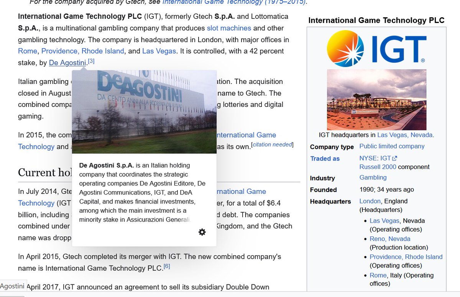
Task: Click the 'Founded' infobox label
Action: coord(324,190)
